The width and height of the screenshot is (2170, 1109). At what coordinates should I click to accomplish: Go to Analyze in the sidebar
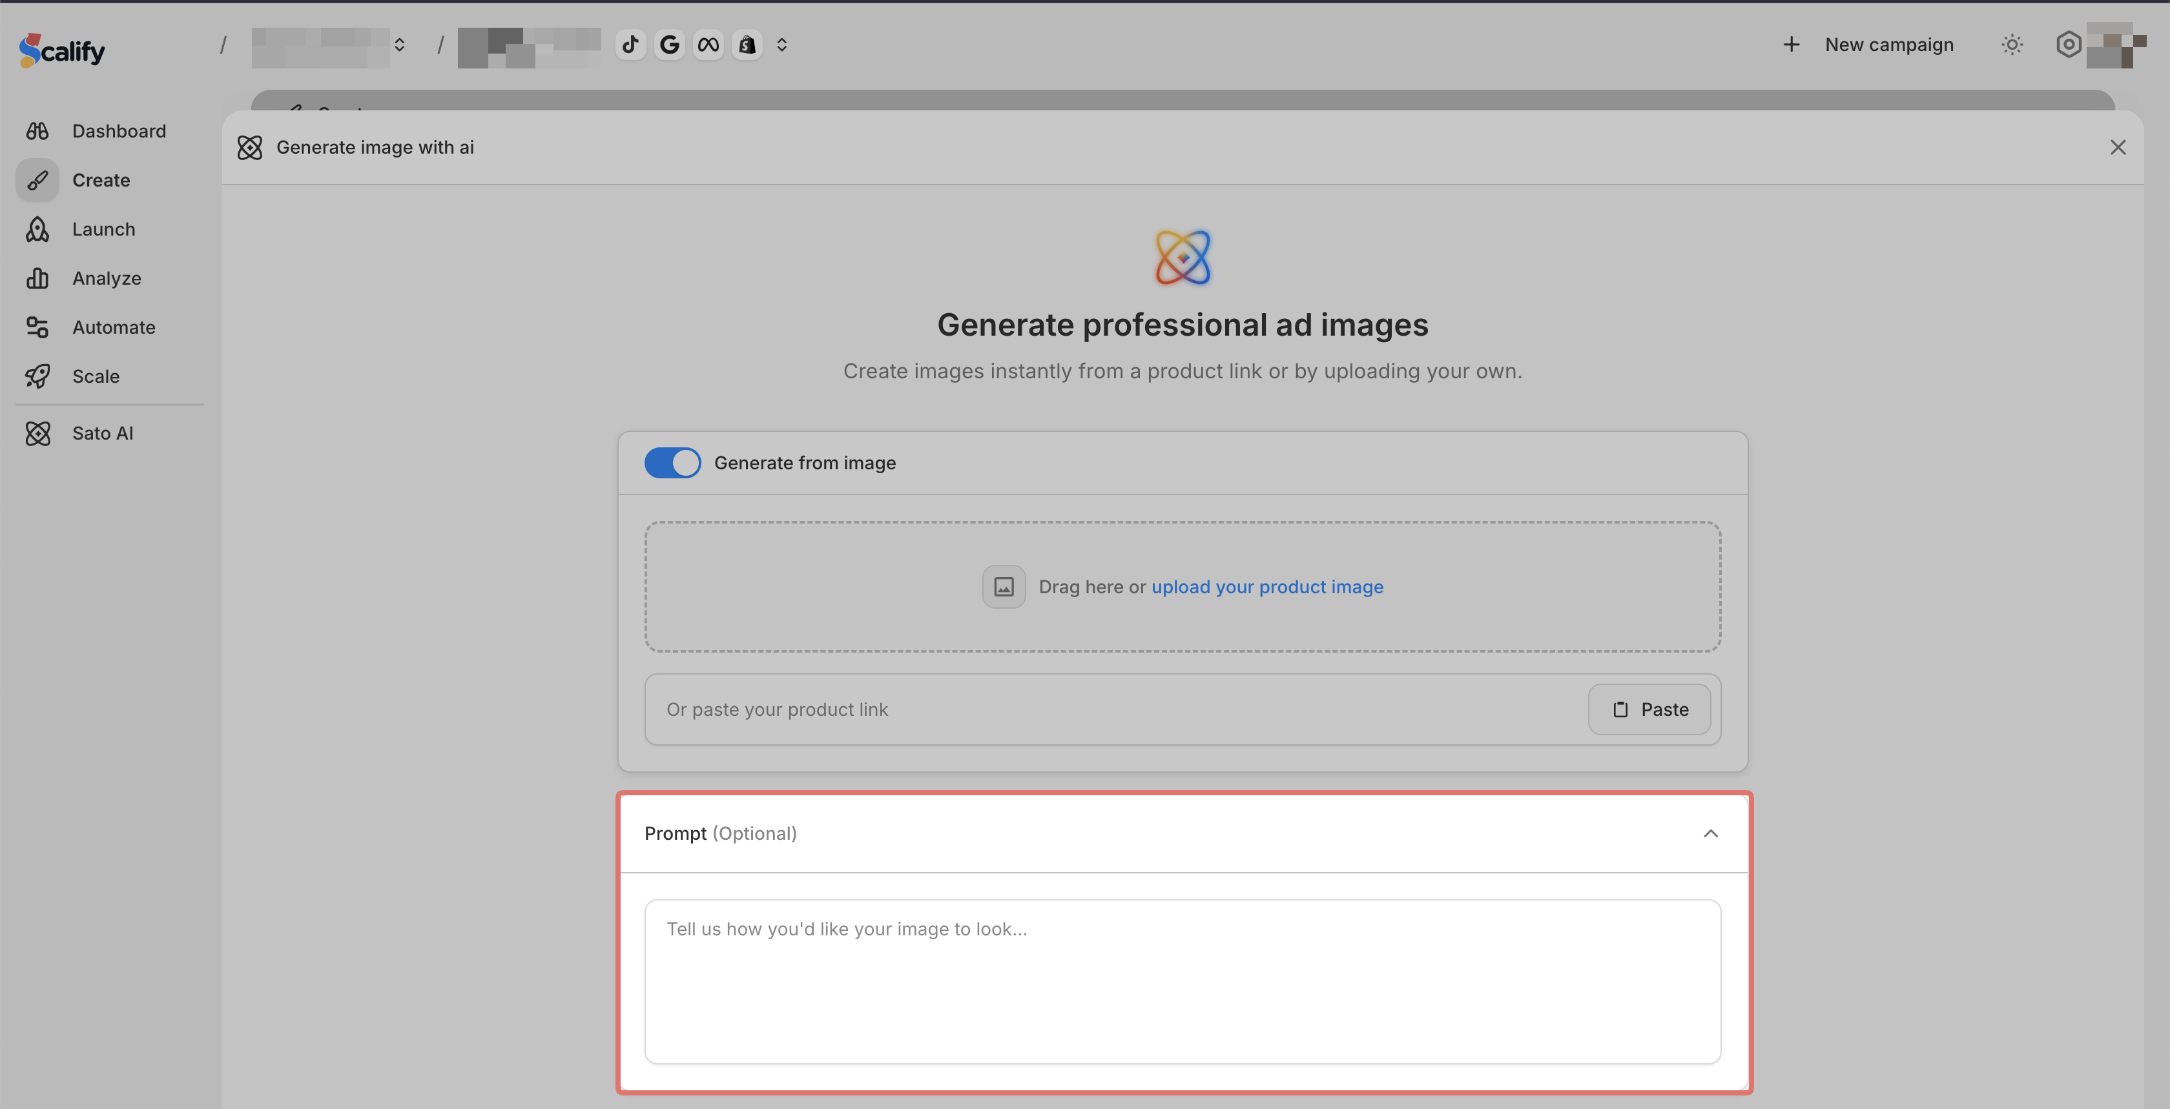pyautogui.click(x=106, y=278)
